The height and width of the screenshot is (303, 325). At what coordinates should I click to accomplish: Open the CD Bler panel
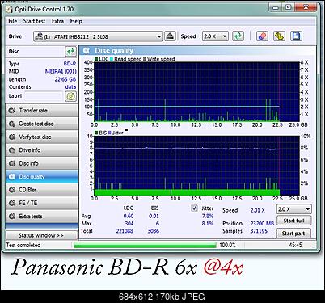[x=42, y=190]
